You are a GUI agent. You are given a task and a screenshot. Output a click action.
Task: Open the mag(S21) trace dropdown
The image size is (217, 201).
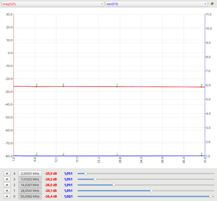(52, 4)
